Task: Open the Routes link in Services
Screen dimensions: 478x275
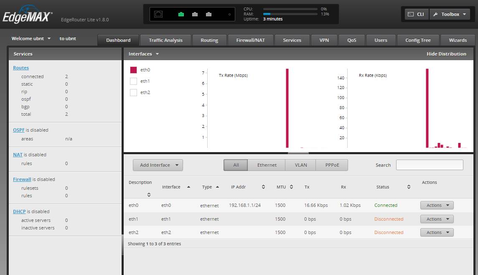Action: (21, 68)
